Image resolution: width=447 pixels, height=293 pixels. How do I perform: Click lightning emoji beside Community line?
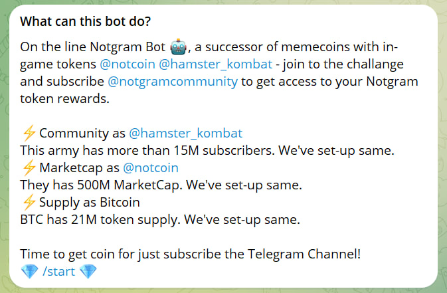pyautogui.click(x=28, y=133)
